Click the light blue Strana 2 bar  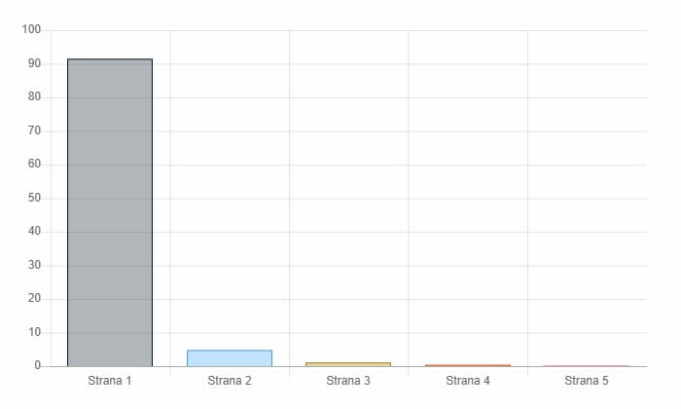tap(229, 357)
